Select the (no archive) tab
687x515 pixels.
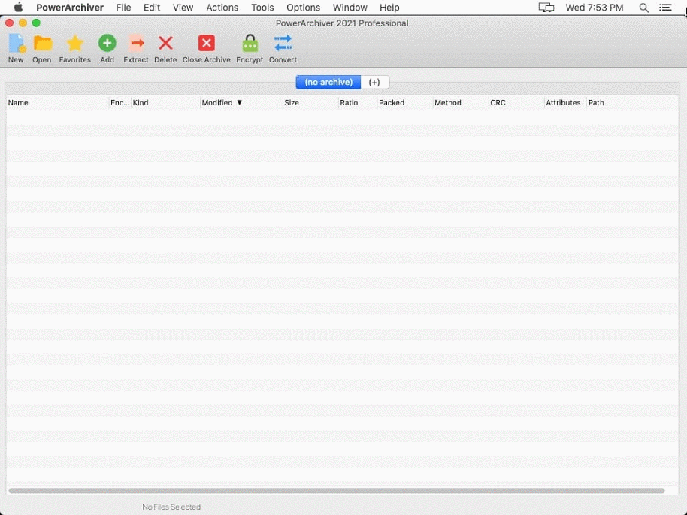coord(328,83)
